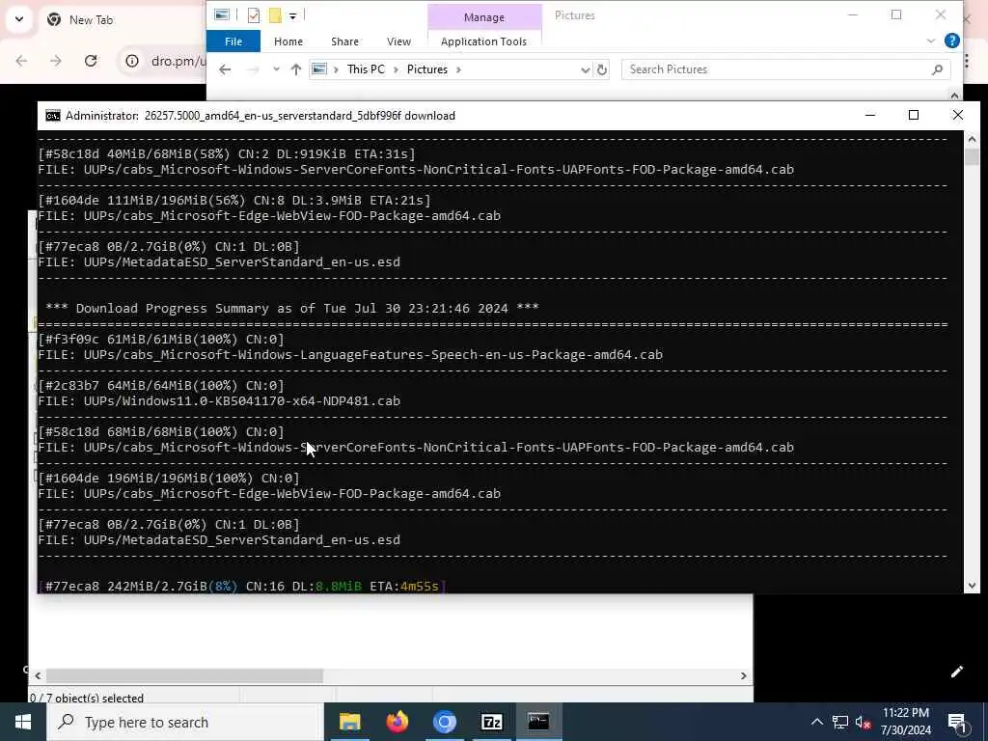Screen dimensions: 988x741
Task: Click the muted volume tray icon
Action: (x=864, y=722)
